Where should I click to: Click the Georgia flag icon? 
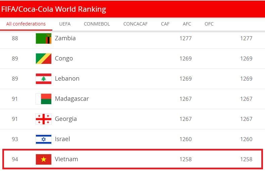coord(44,119)
